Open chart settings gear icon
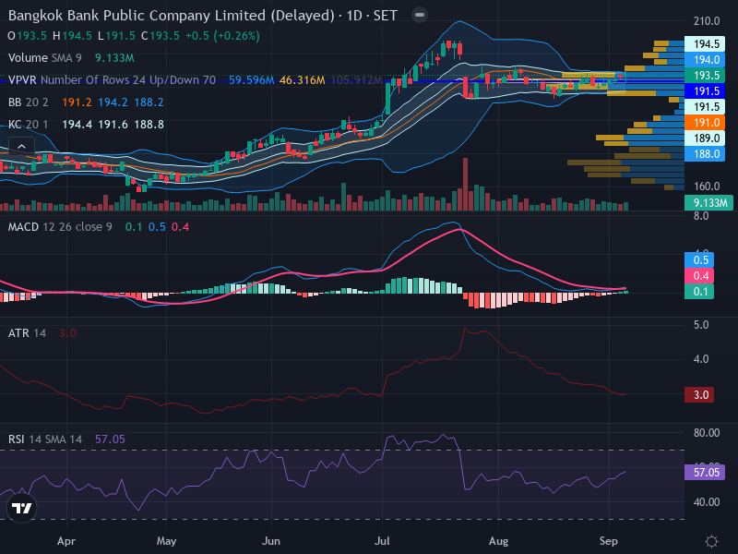Viewport: 738px width, 554px height. (x=711, y=541)
